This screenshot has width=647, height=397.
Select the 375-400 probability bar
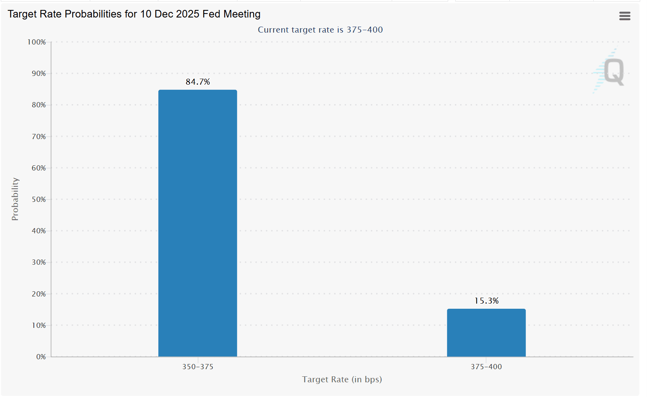pos(486,333)
